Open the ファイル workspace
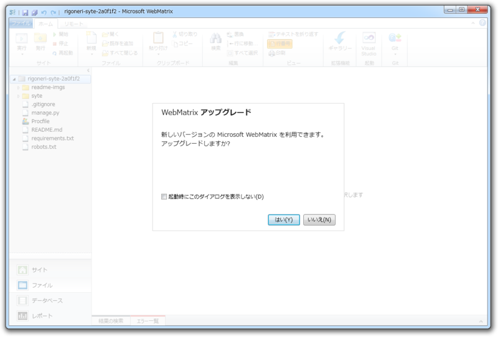The height and width of the screenshot is (337, 498). tap(50, 285)
